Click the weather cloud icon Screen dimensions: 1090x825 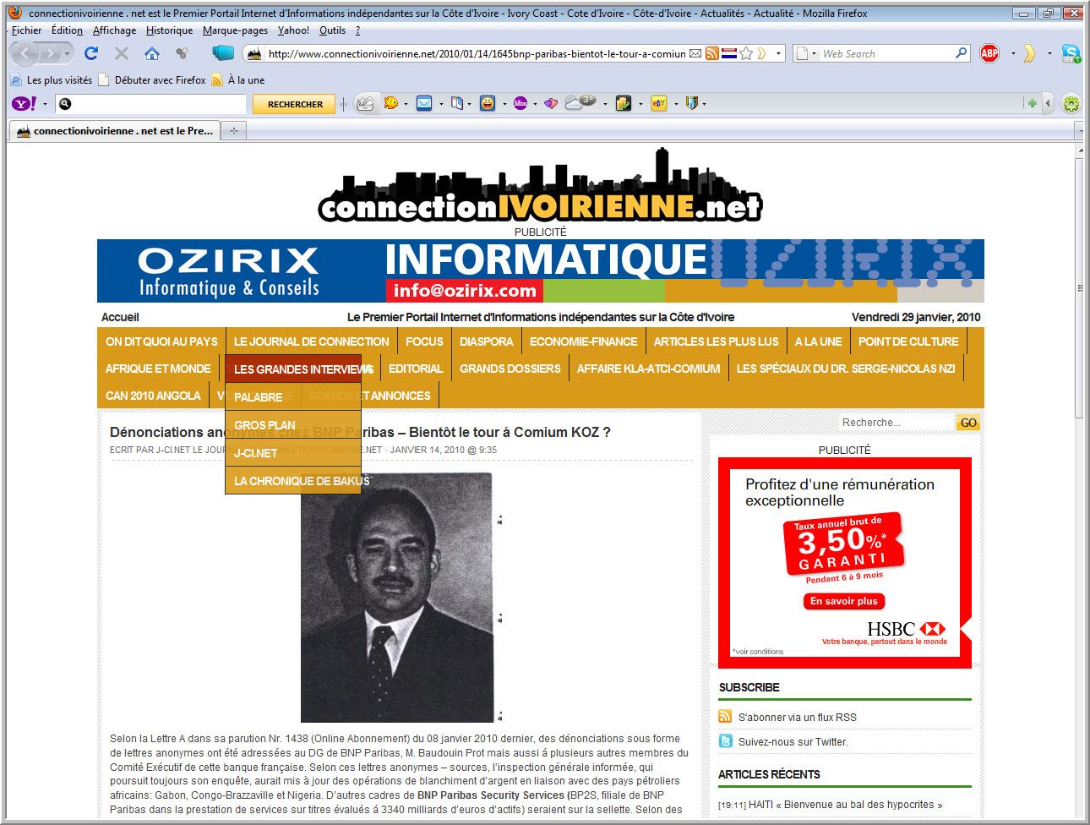click(x=580, y=102)
